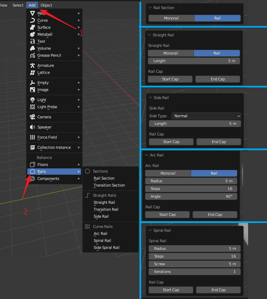Click the Metaball icon in menu
This screenshot has width=267, height=299.
(x=32, y=34)
